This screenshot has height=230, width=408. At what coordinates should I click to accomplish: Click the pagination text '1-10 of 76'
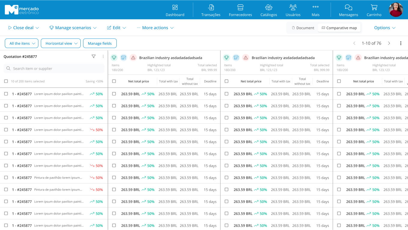[x=371, y=43]
